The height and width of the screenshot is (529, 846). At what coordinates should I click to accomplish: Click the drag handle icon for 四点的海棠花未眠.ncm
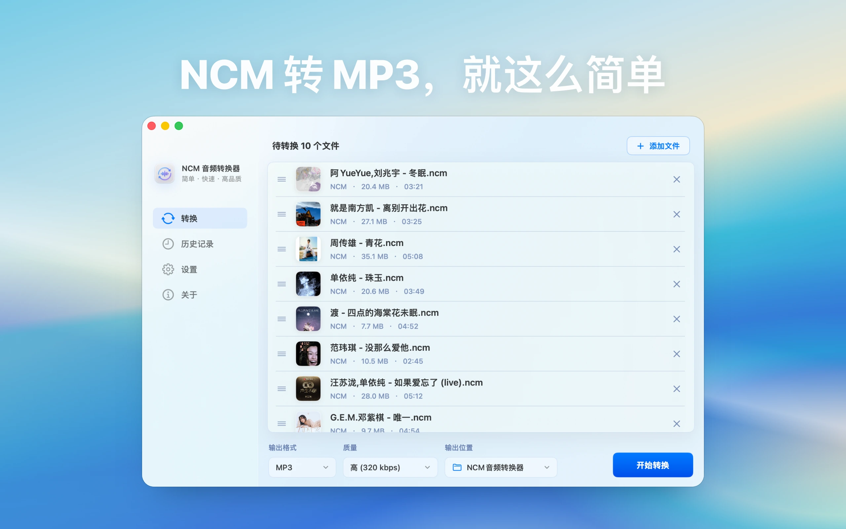click(x=282, y=319)
